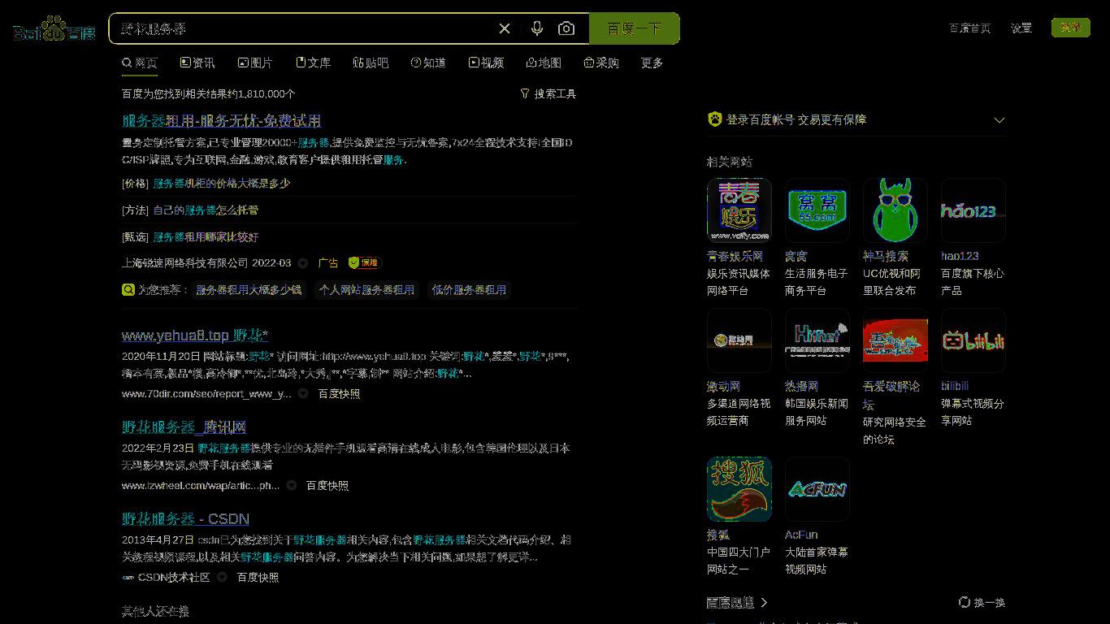The image size is (1110, 624).
Task: Switch to the 知道 tab
Action: pos(428,63)
